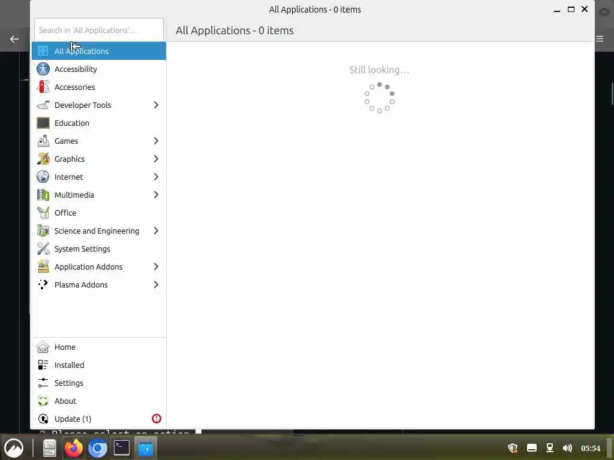Click the clock showing 05:54
This screenshot has height=460, width=614.
(591, 448)
